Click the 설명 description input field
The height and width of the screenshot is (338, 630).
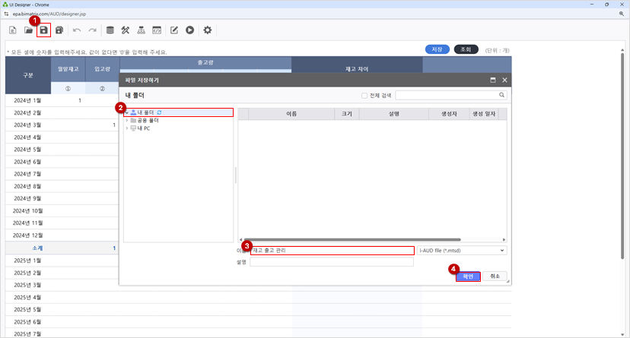coord(332,262)
